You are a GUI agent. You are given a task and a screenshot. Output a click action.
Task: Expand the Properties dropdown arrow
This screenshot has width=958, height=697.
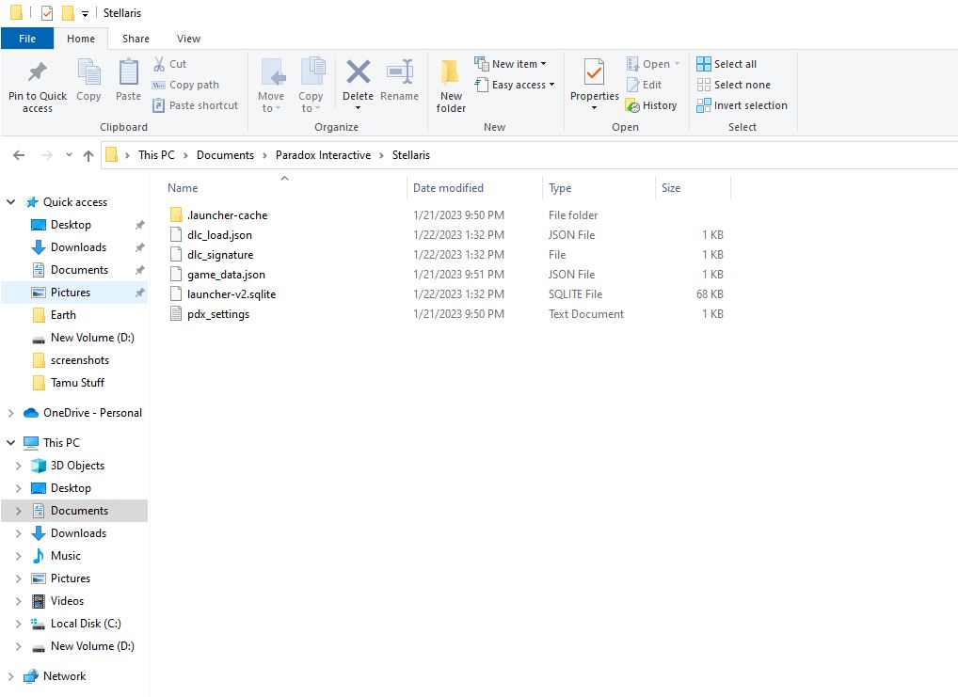(594, 108)
